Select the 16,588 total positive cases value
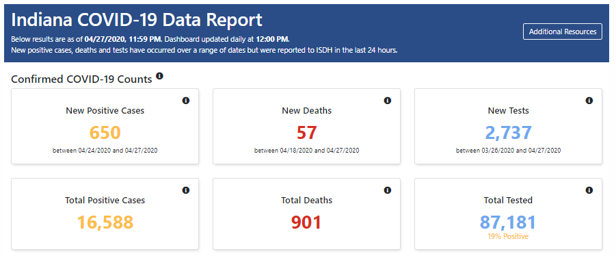 [105, 222]
